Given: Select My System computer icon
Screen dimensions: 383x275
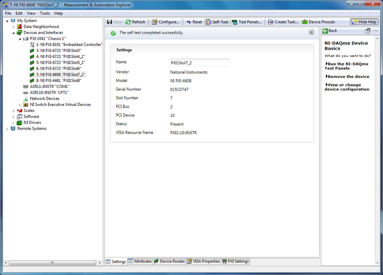Looking at the screenshot, I should [13, 21].
